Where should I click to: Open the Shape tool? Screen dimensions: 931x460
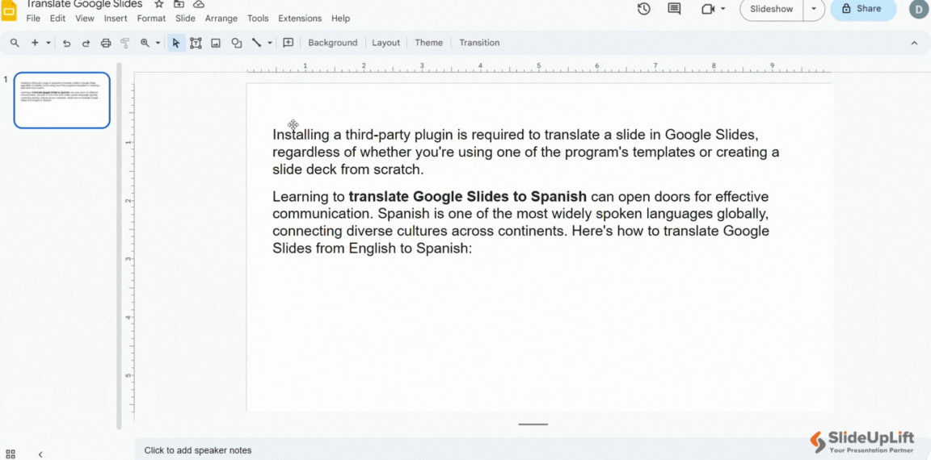coord(236,43)
